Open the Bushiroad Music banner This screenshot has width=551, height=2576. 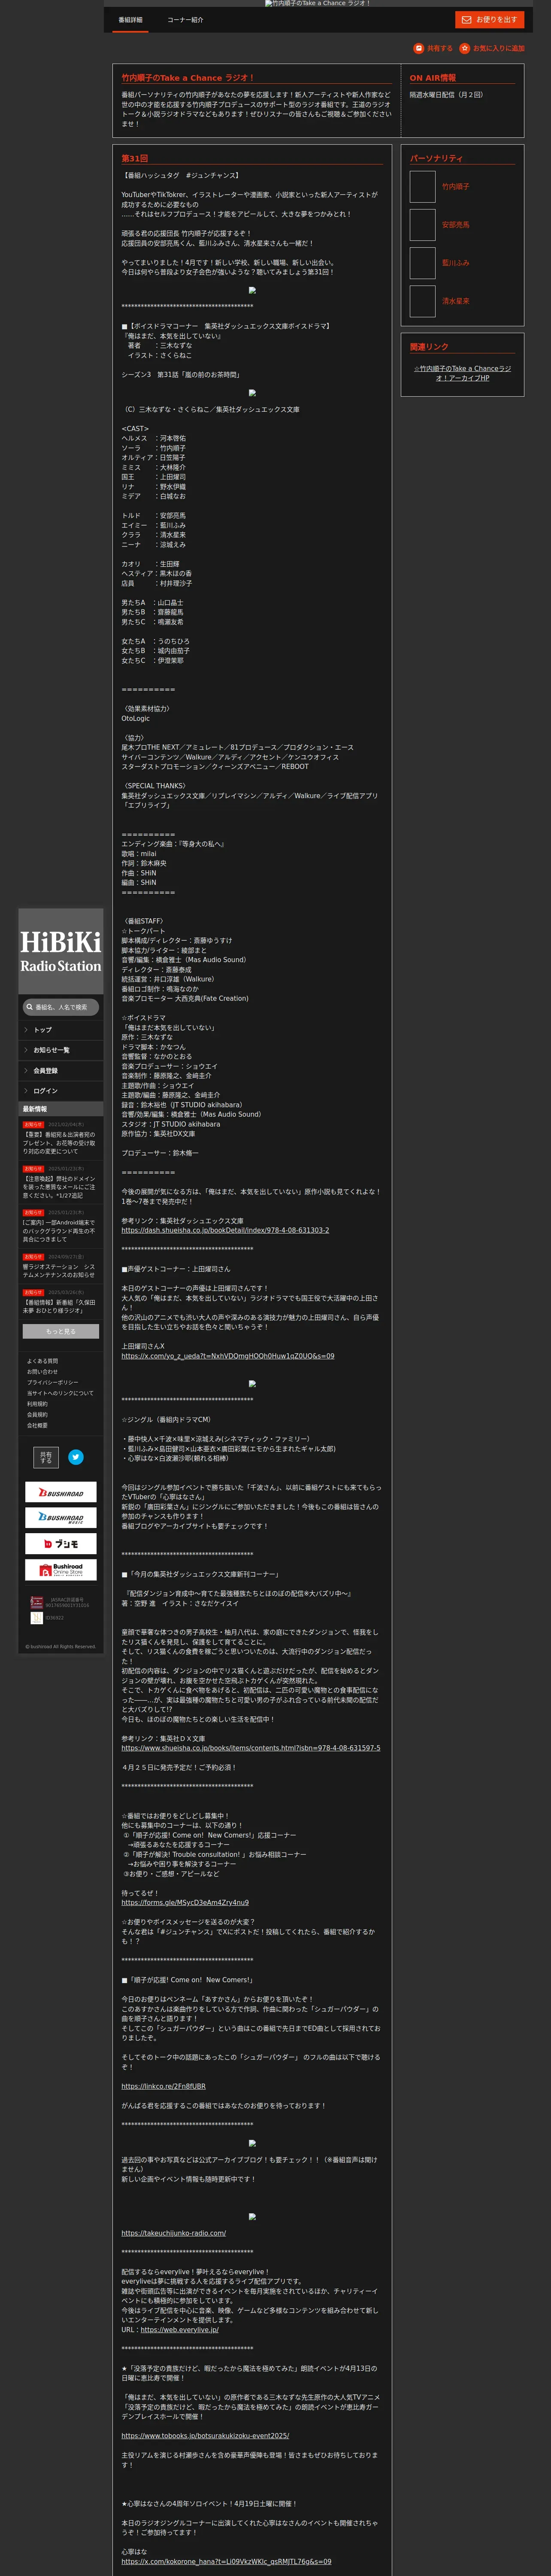pyautogui.click(x=61, y=1518)
